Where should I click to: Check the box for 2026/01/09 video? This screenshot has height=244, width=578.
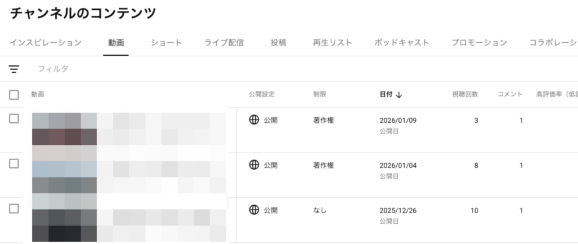[x=14, y=118]
